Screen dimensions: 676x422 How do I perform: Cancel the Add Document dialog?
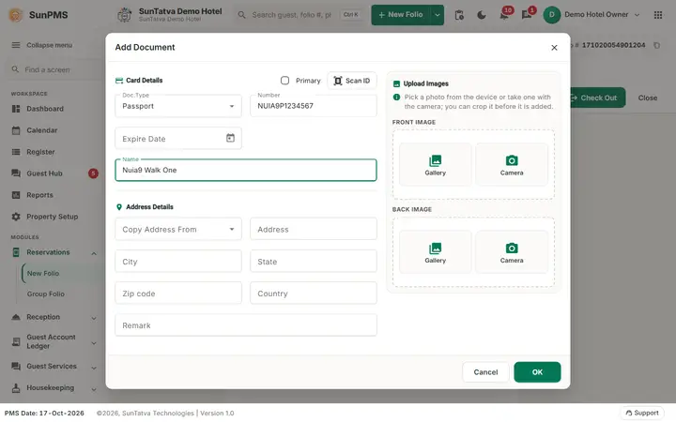coord(485,372)
